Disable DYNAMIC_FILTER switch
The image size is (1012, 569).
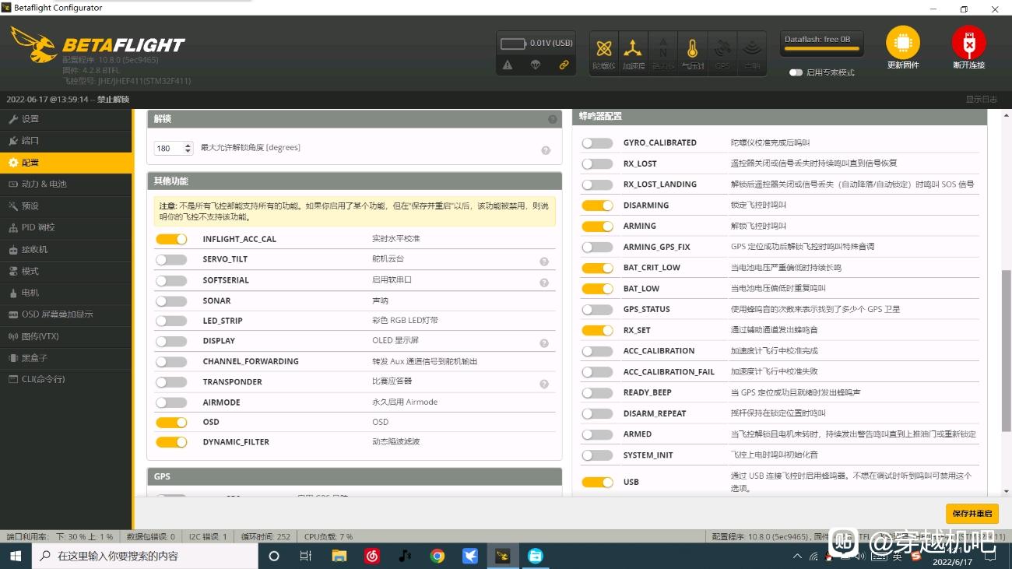point(171,442)
